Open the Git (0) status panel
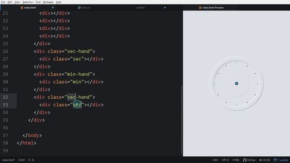 pyautogui.click(x=264, y=160)
